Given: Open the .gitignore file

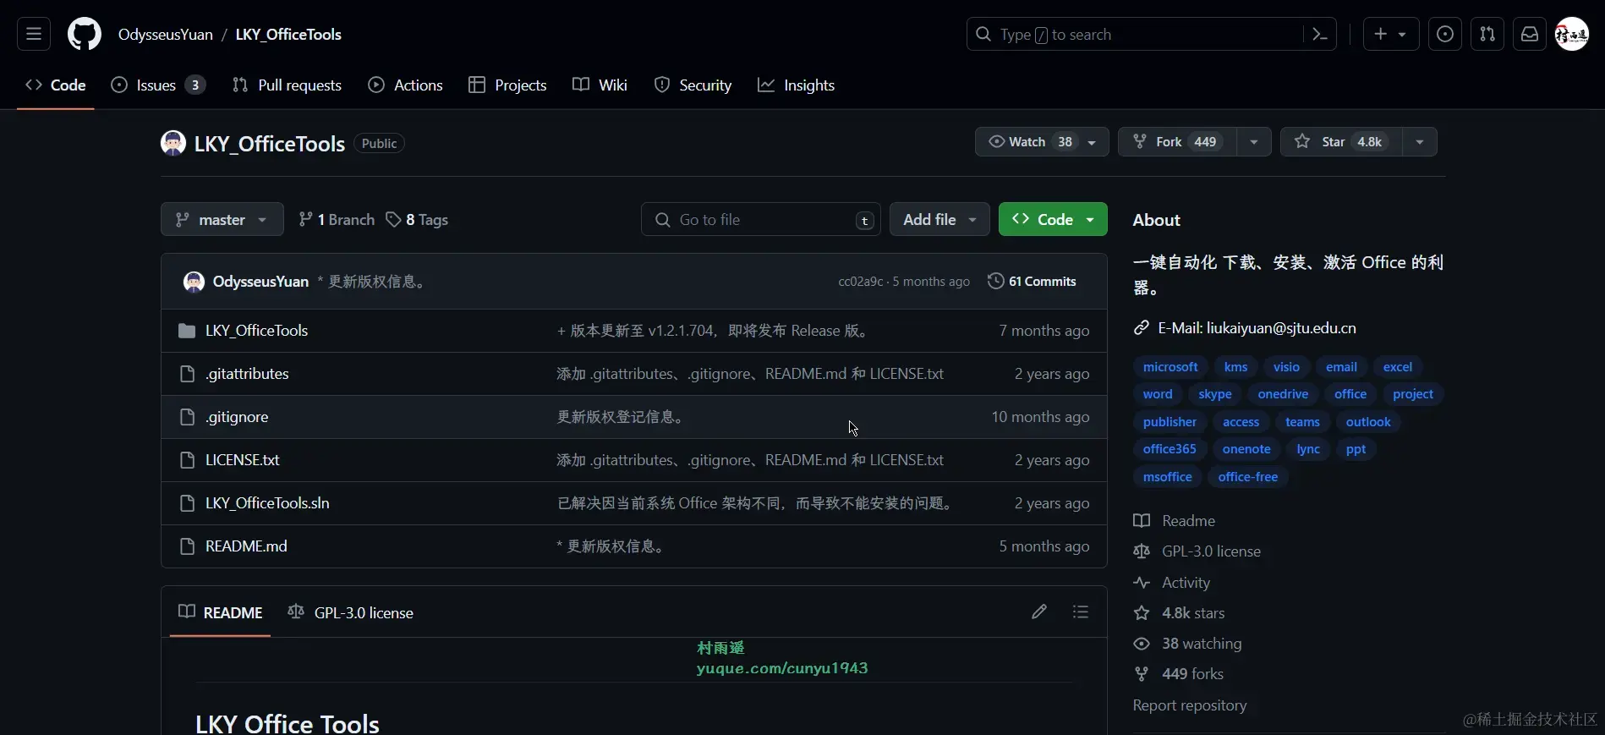Looking at the screenshot, I should [237, 417].
